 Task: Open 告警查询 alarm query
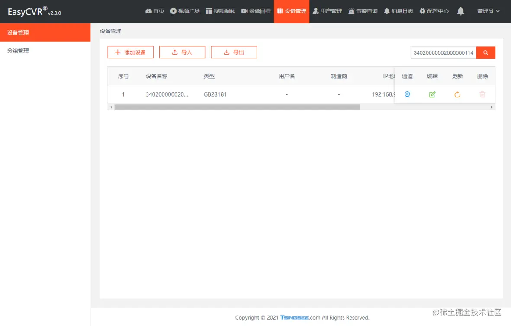tap(363, 11)
